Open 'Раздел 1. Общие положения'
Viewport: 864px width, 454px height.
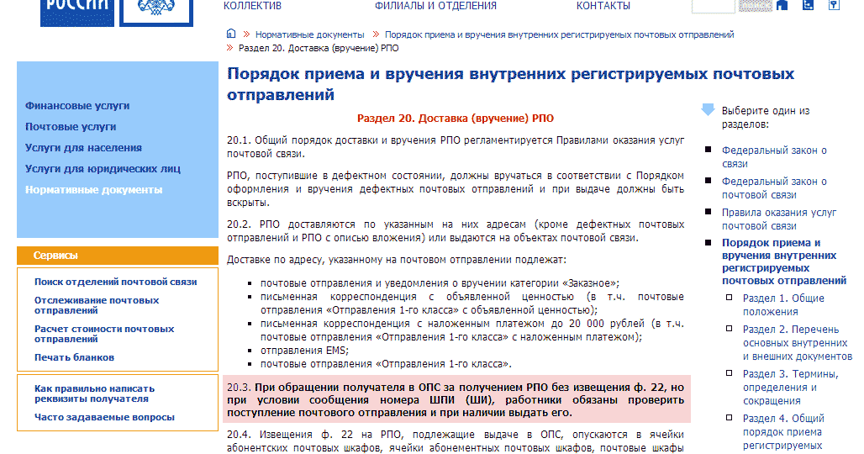(x=783, y=304)
